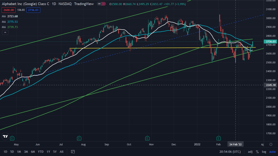Click the earnings marker near February

[x=219, y=138]
